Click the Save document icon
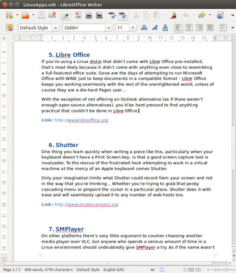Screen dimensions: 236x273 point(41,15)
